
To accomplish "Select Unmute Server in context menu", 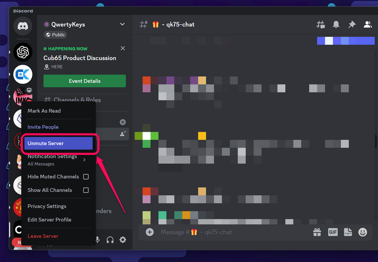I will coord(59,143).
